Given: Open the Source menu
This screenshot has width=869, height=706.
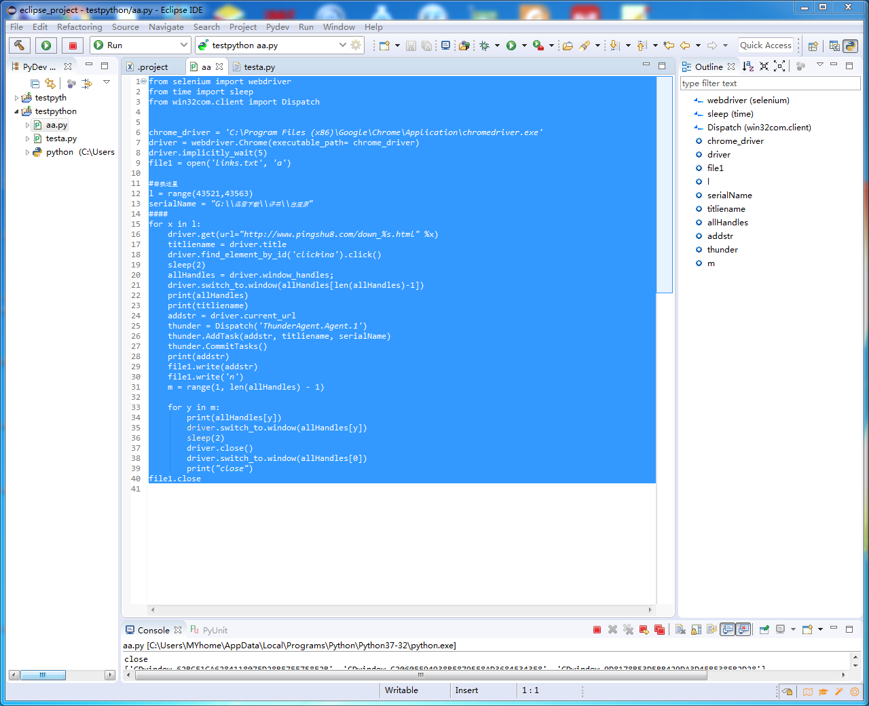Looking at the screenshot, I should [126, 27].
